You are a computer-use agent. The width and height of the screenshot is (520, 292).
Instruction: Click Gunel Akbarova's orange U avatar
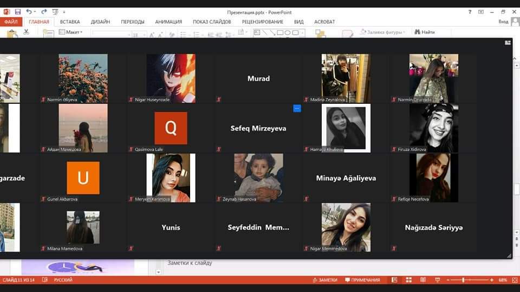click(x=83, y=178)
